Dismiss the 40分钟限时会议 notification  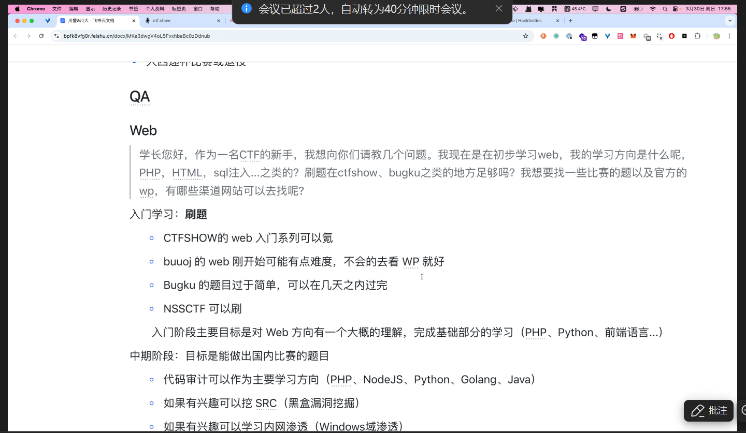pos(499,8)
